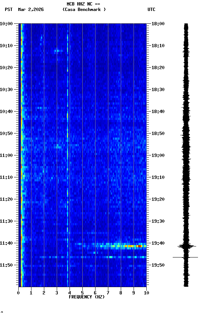Click the 19:10 UTC time label
This screenshot has width=202, height=316.
(158, 177)
